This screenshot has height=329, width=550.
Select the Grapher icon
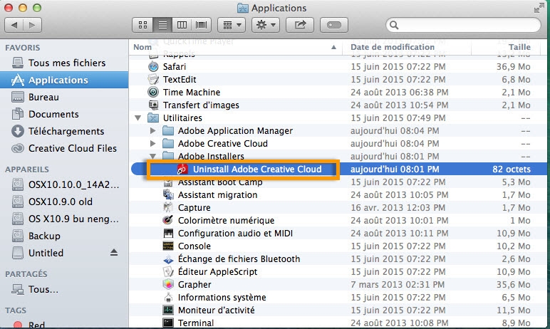coord(168,284)
